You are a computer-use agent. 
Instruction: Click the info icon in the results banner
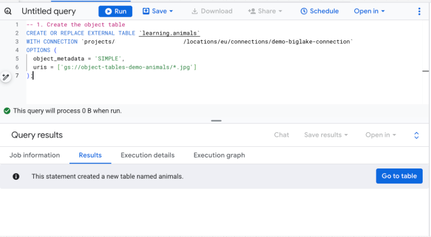point(16,176)
